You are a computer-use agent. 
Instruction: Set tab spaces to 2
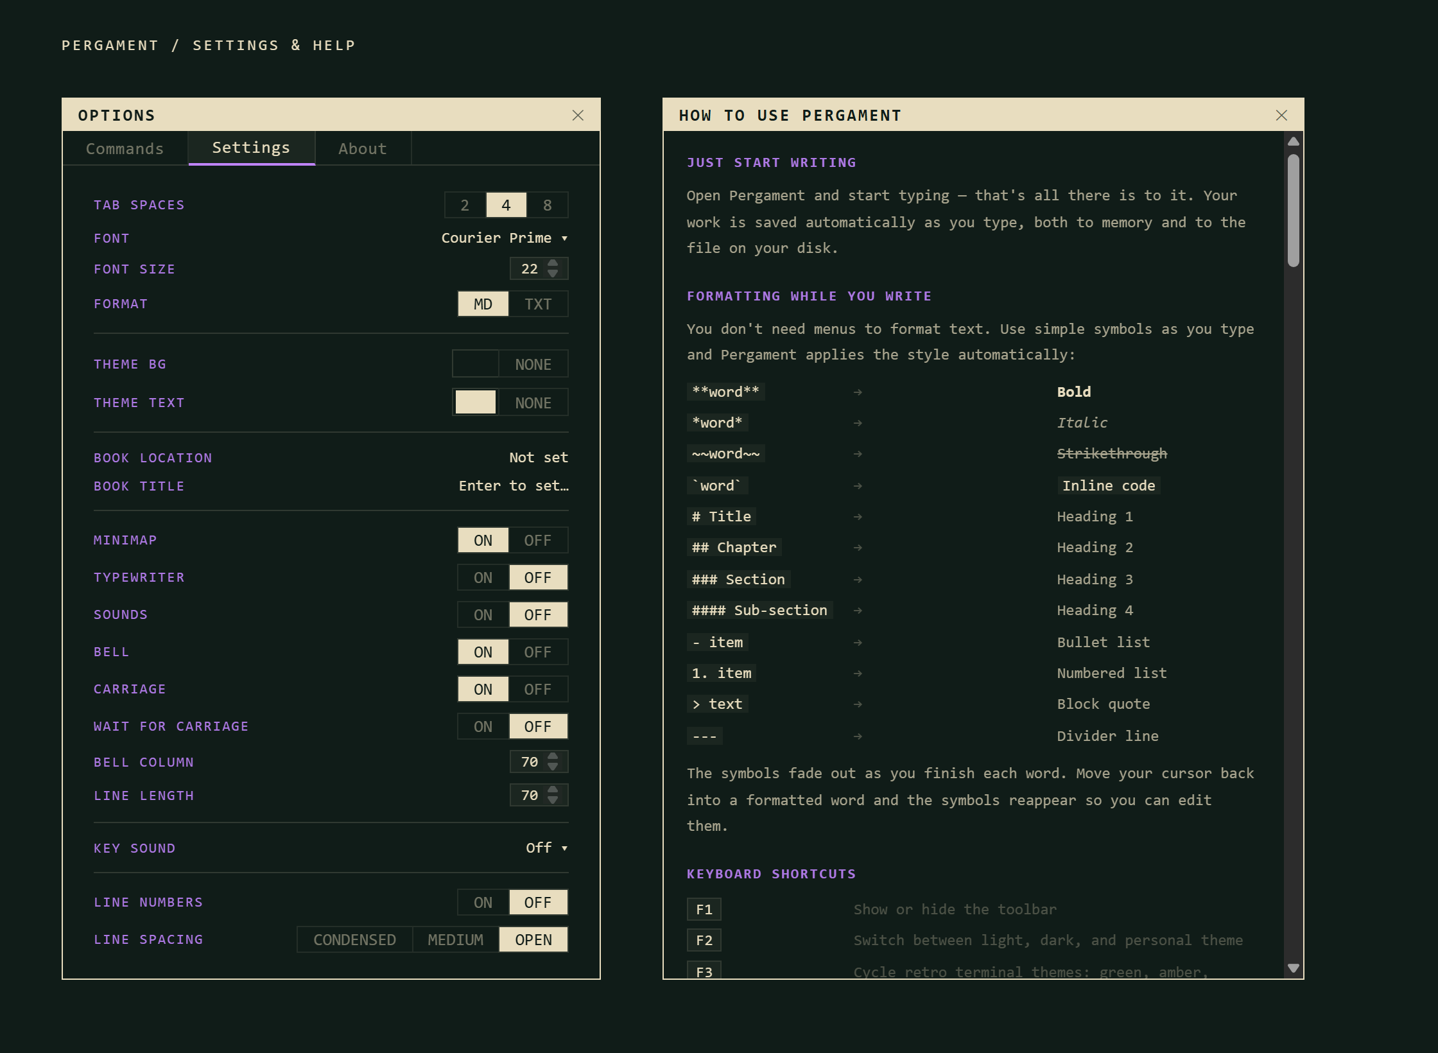pyautogui.click(x=465, y=205)
